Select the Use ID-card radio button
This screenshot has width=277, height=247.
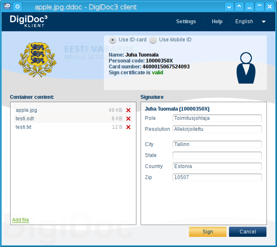tap(112, 40)
